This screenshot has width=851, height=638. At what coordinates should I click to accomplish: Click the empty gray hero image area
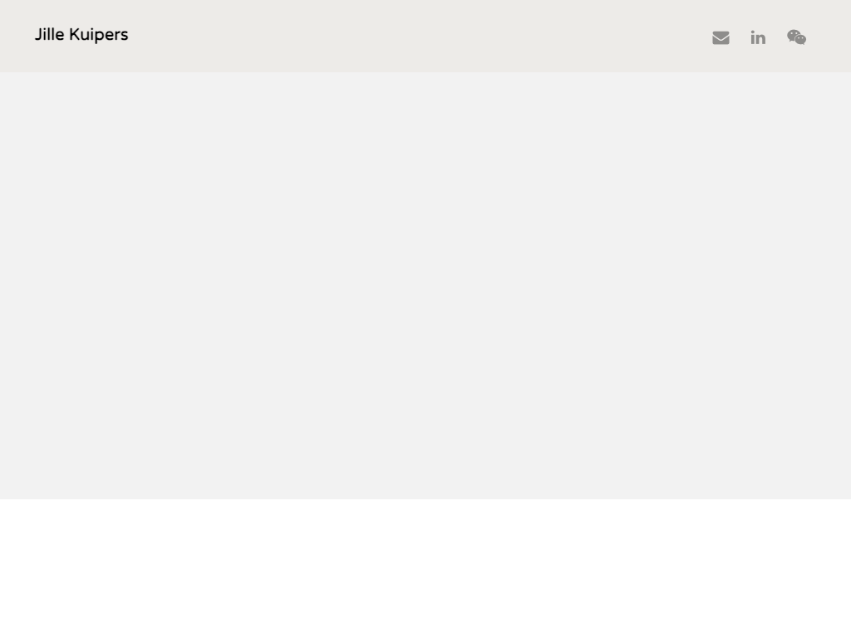(x=425, y=286)
